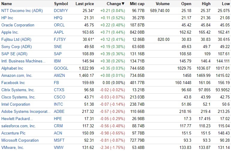Open the NTT Docomo Inc (ADR) link

coord(22,11)
